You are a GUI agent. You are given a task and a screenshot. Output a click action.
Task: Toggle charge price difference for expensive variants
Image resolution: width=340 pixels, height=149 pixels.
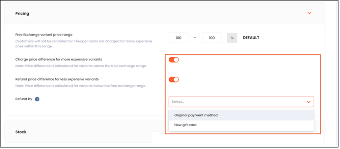tap(174, 60)
